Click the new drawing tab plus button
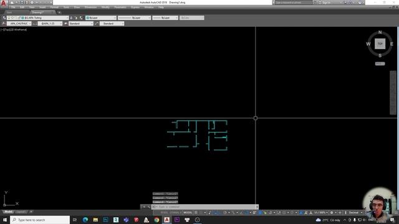The height and width of the screenshot is (224, 399). (59, 12)
